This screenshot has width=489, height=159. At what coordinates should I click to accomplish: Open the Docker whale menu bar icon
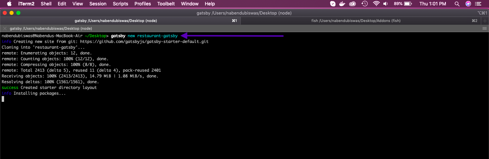pyautogui.click(x=343, y=4)
